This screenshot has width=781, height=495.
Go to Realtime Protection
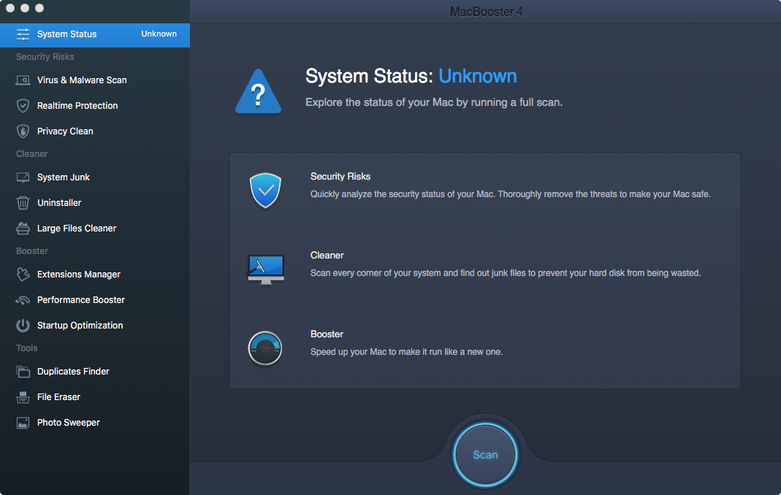(x=95, y=106)
